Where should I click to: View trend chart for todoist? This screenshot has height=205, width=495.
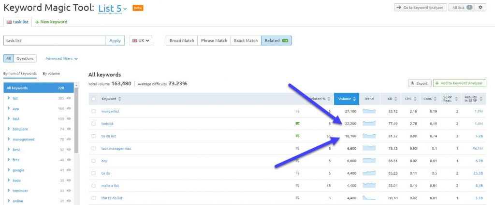[x=369, y=123]
